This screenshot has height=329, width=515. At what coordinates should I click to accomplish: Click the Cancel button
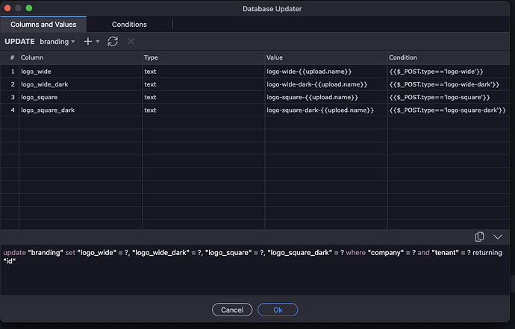[232, 310]
